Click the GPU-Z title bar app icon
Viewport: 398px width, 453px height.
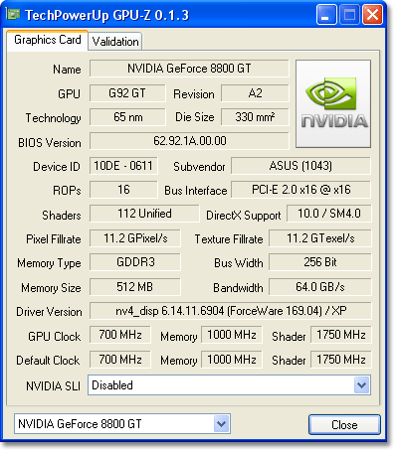coord(13,14)
